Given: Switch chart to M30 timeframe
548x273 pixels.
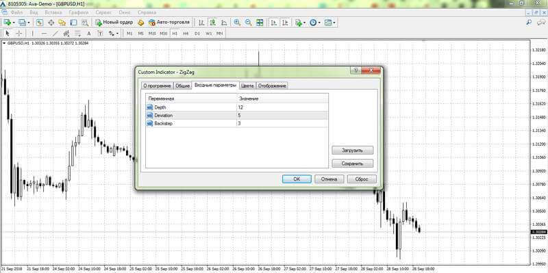Looking at the screenshot, I should tap(164, 34).
